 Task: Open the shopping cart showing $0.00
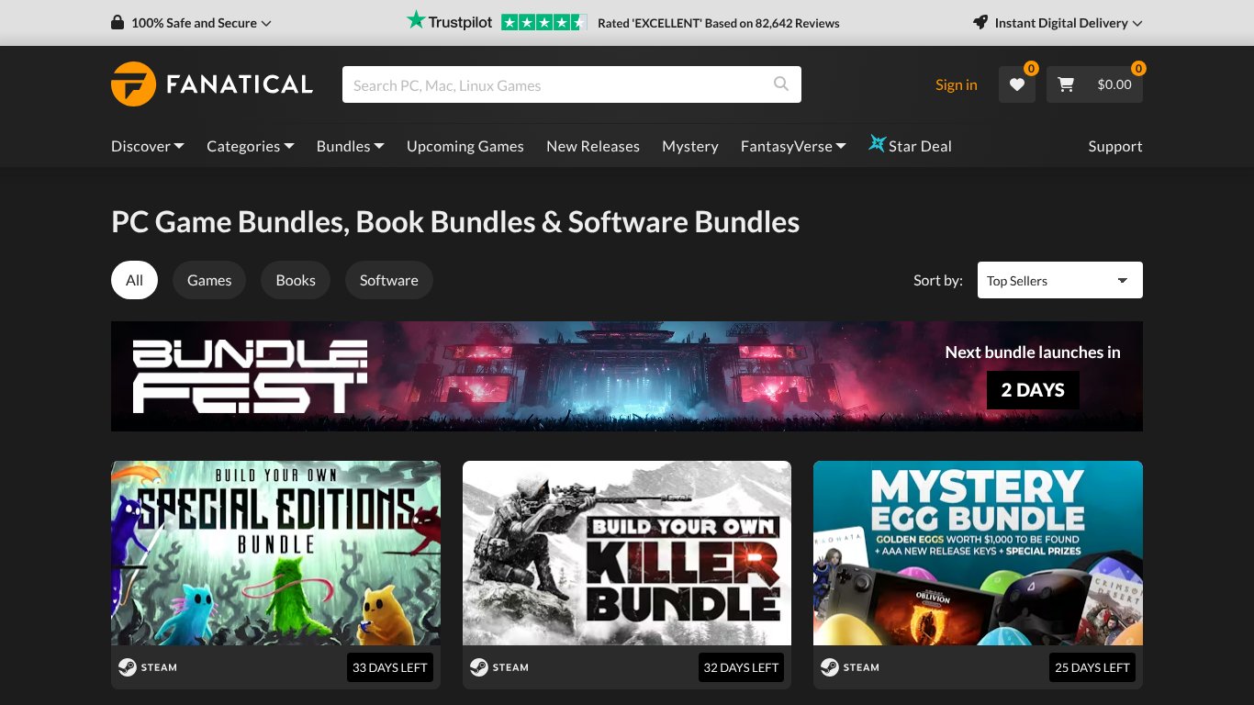tap(1094, 84)
